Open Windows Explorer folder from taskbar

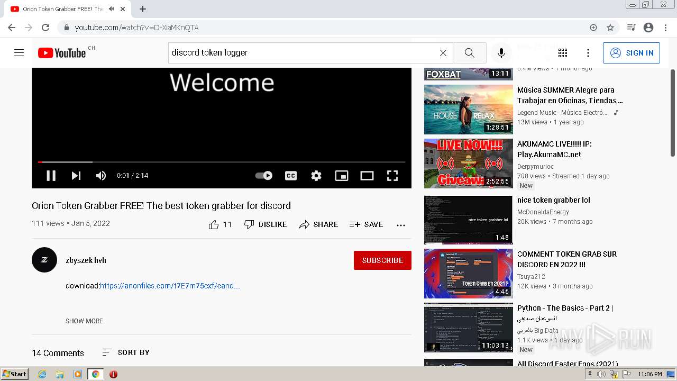click(x=60, y=374)
